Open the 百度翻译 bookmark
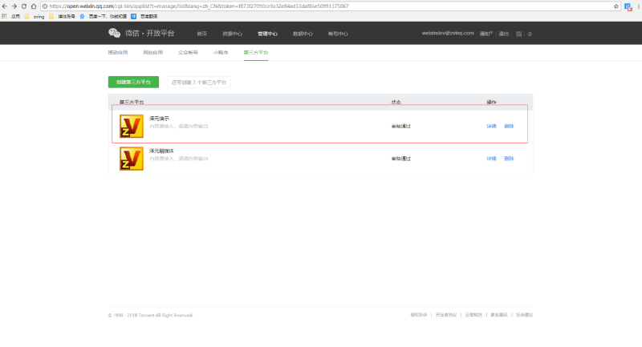The height and width of the screenshot is (347, 642). tap(144, 16)
